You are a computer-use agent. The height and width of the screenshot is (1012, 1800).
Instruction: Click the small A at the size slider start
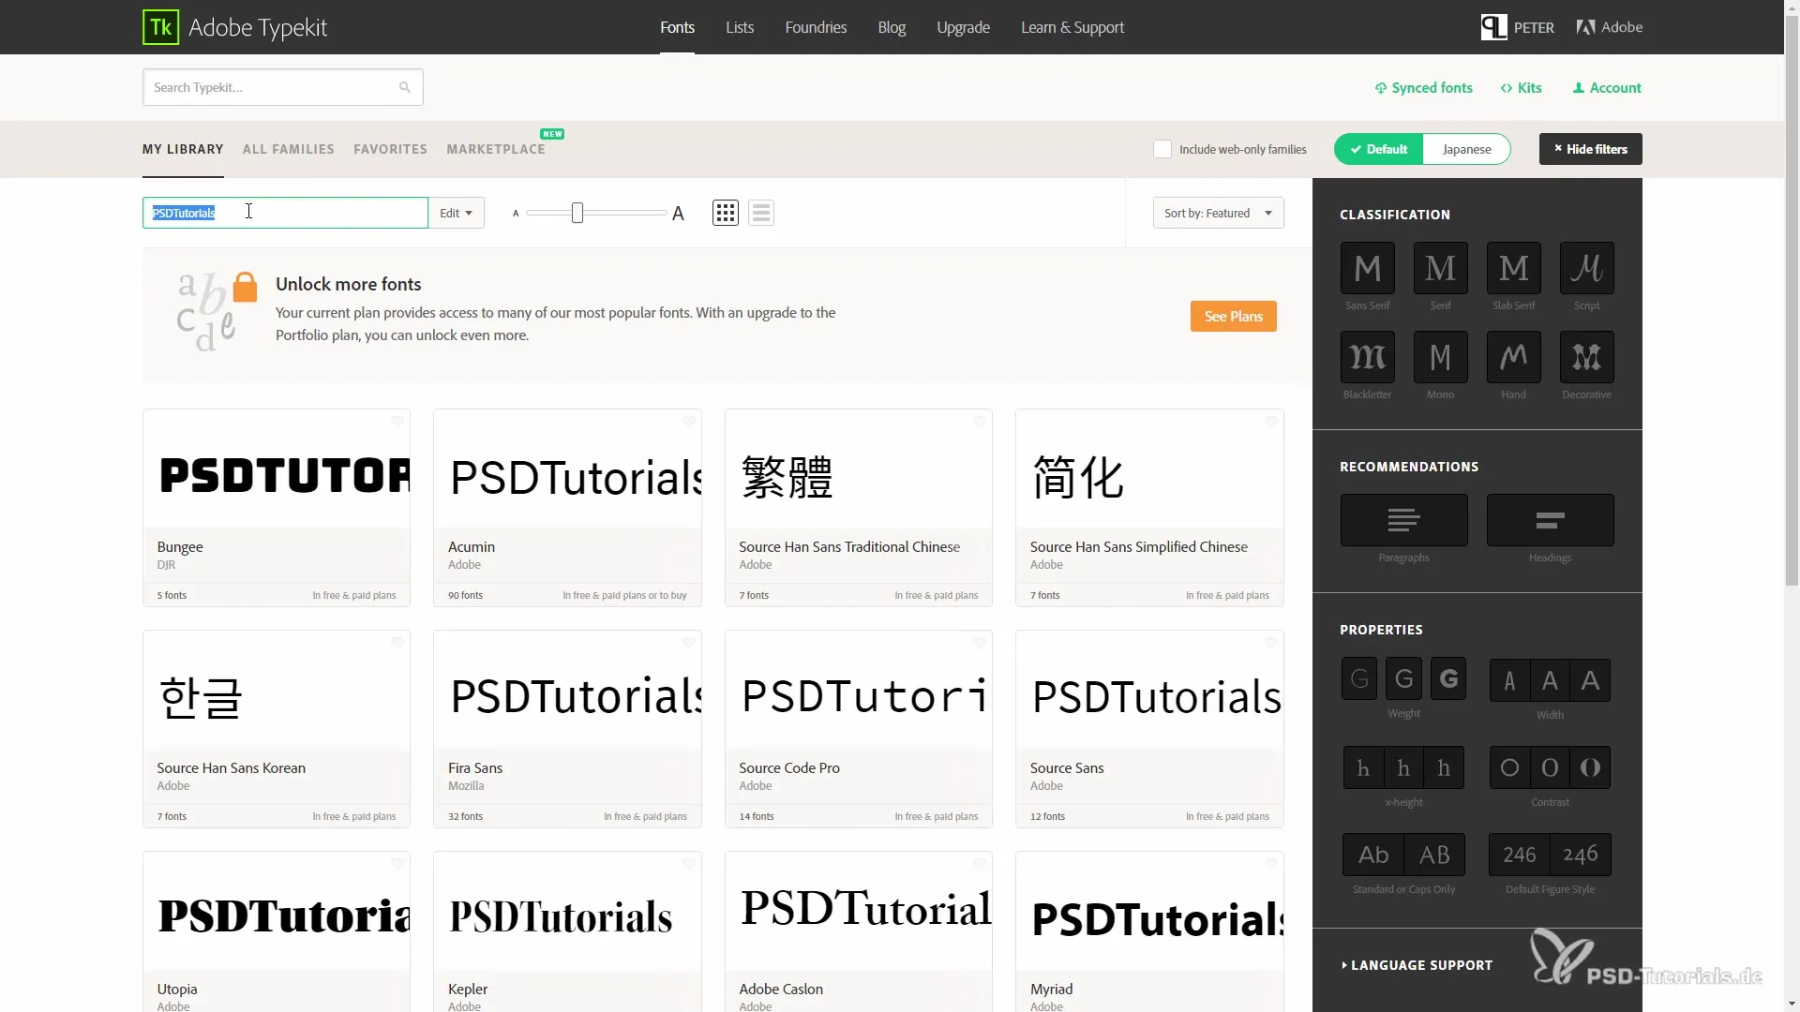(516, 214)
